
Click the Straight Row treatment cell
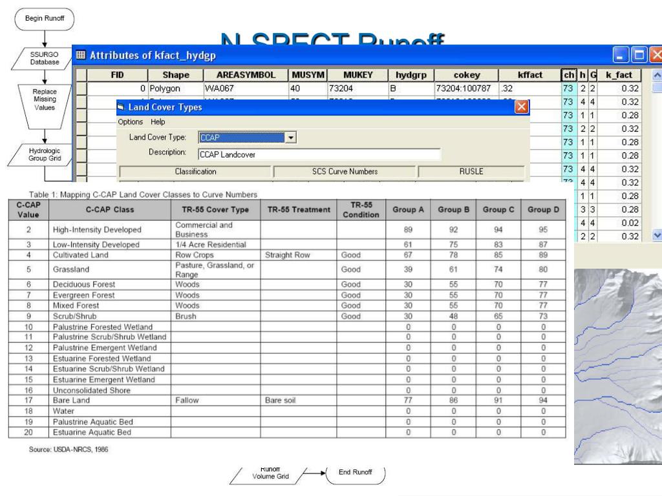pyautogui.click(x=299, y=255)
